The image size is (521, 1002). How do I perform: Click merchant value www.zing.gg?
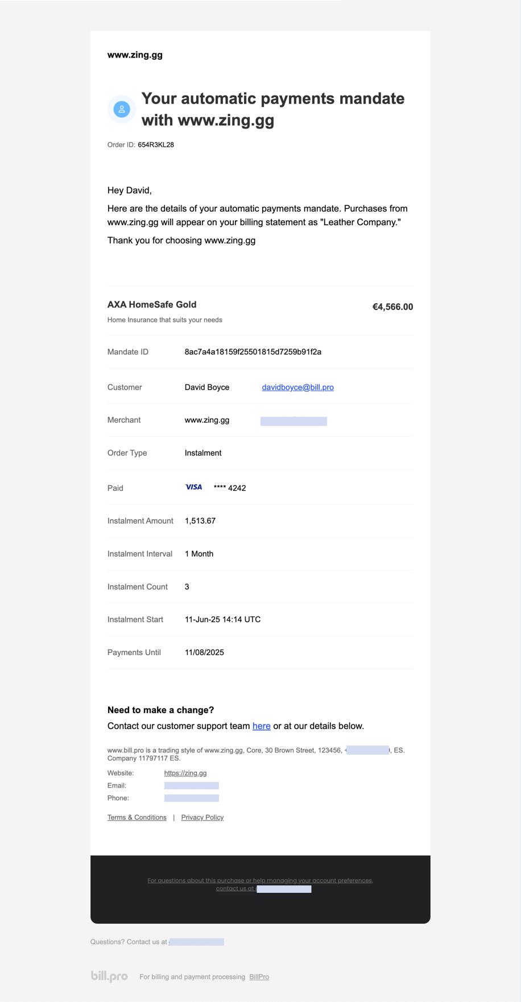point(207,420)
